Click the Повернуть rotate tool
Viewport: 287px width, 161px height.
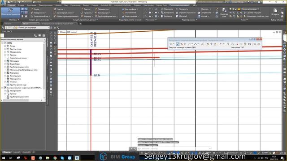(182, 9)
